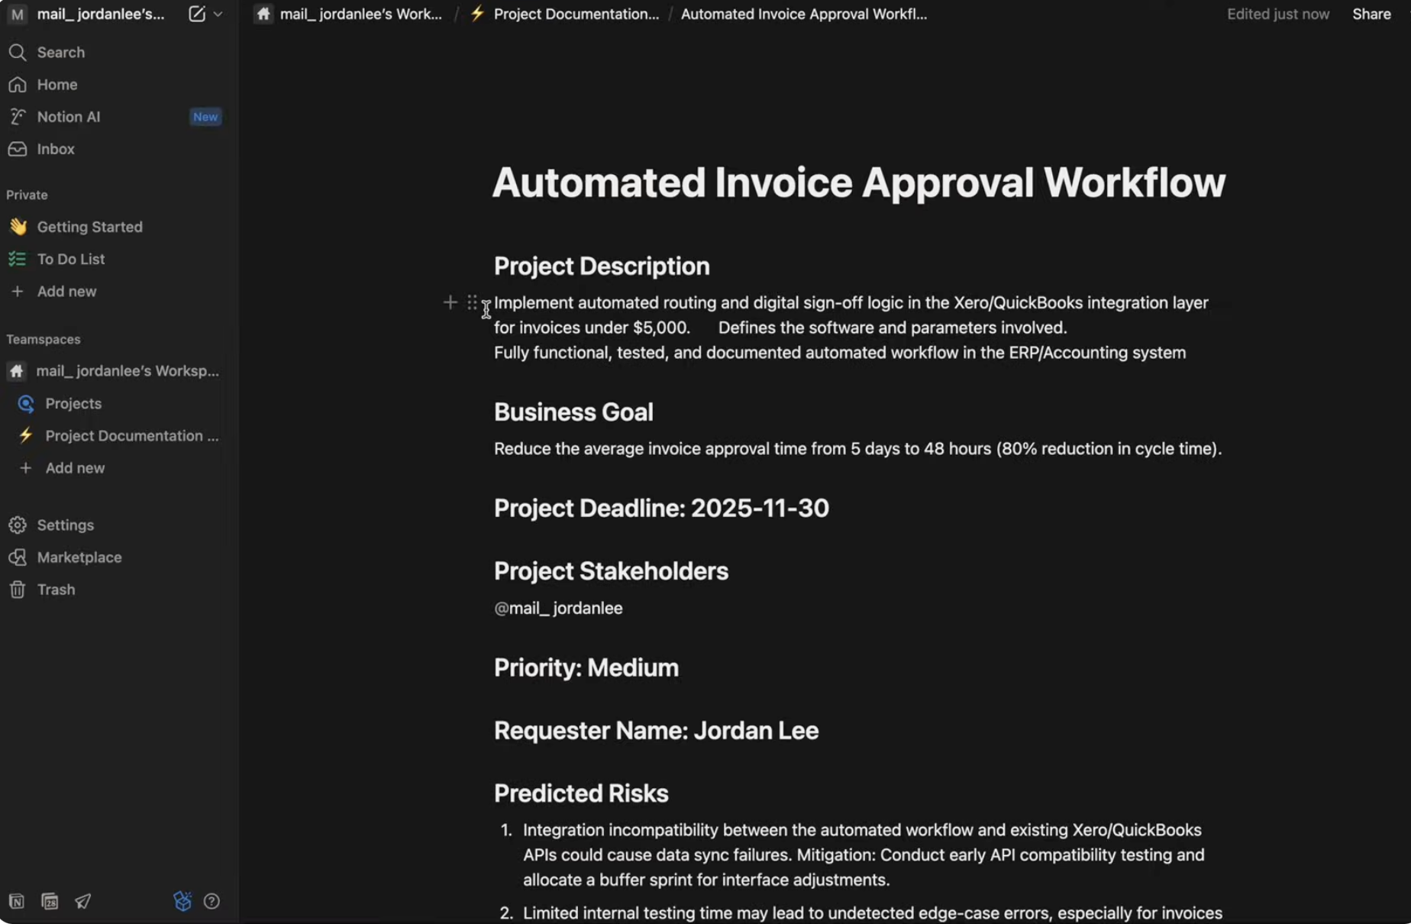Viewport: 1411px width, 924px height.
Task: Click the Private section label
Action: coord(27,195)
